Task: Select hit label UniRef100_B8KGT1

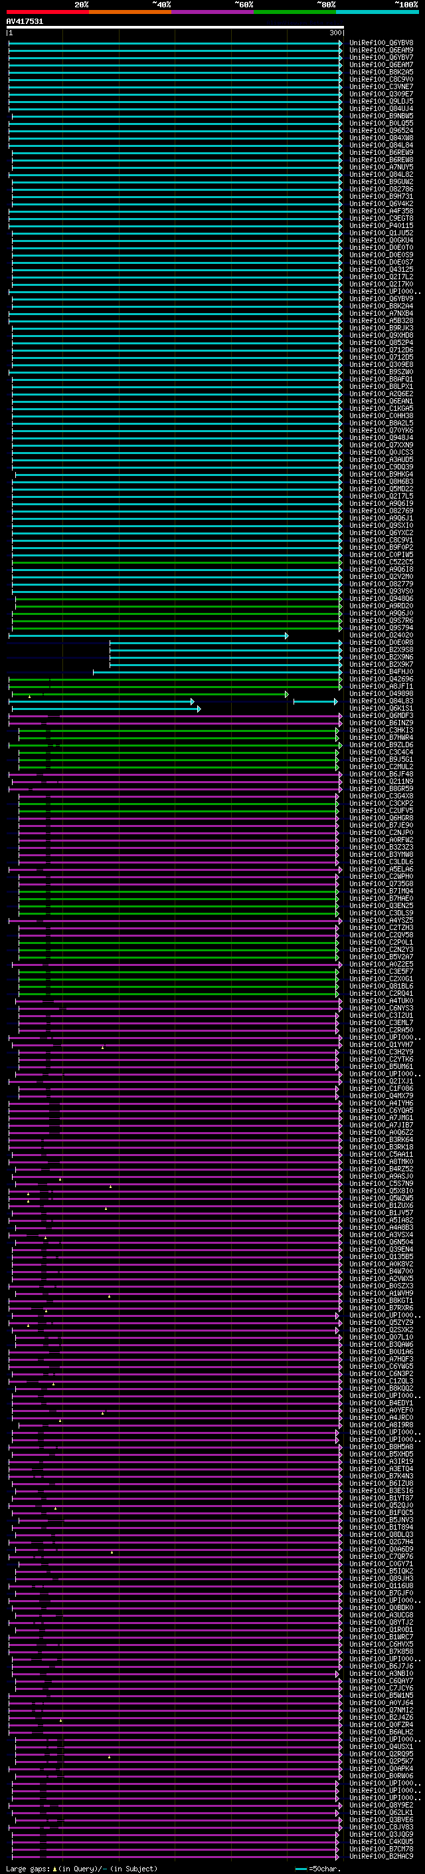Action: (381, 1301)
